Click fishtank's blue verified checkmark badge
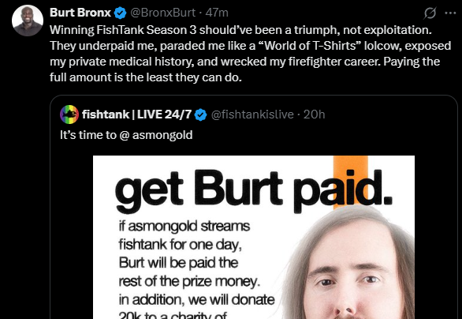462x319 pixels. click(201, 114)
